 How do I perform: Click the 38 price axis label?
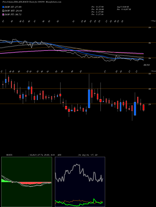point(149,28)
